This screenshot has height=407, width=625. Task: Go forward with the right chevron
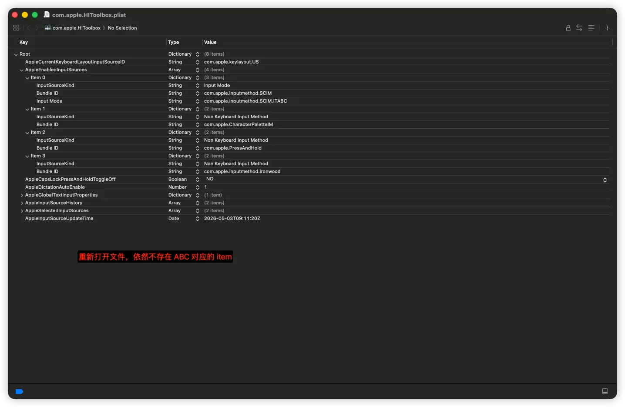(x=37, y=28)
